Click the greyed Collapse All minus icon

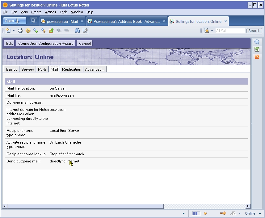(67, 31)
